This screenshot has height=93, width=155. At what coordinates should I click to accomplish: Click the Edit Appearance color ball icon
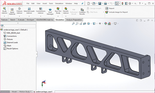[x=106, y=24]
